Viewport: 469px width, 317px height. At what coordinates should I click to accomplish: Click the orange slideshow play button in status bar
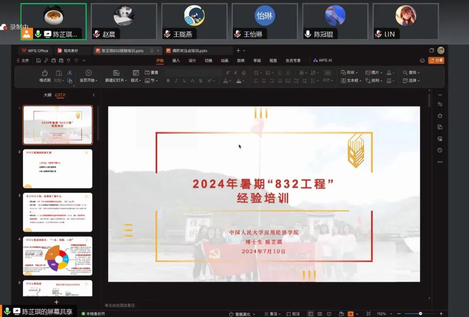click(x=350, y=314)
